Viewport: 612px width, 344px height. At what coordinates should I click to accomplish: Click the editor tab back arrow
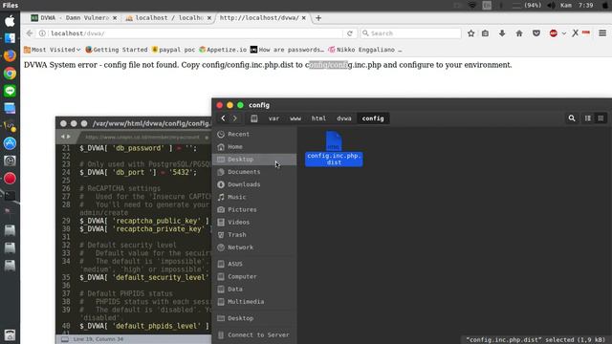63,137
